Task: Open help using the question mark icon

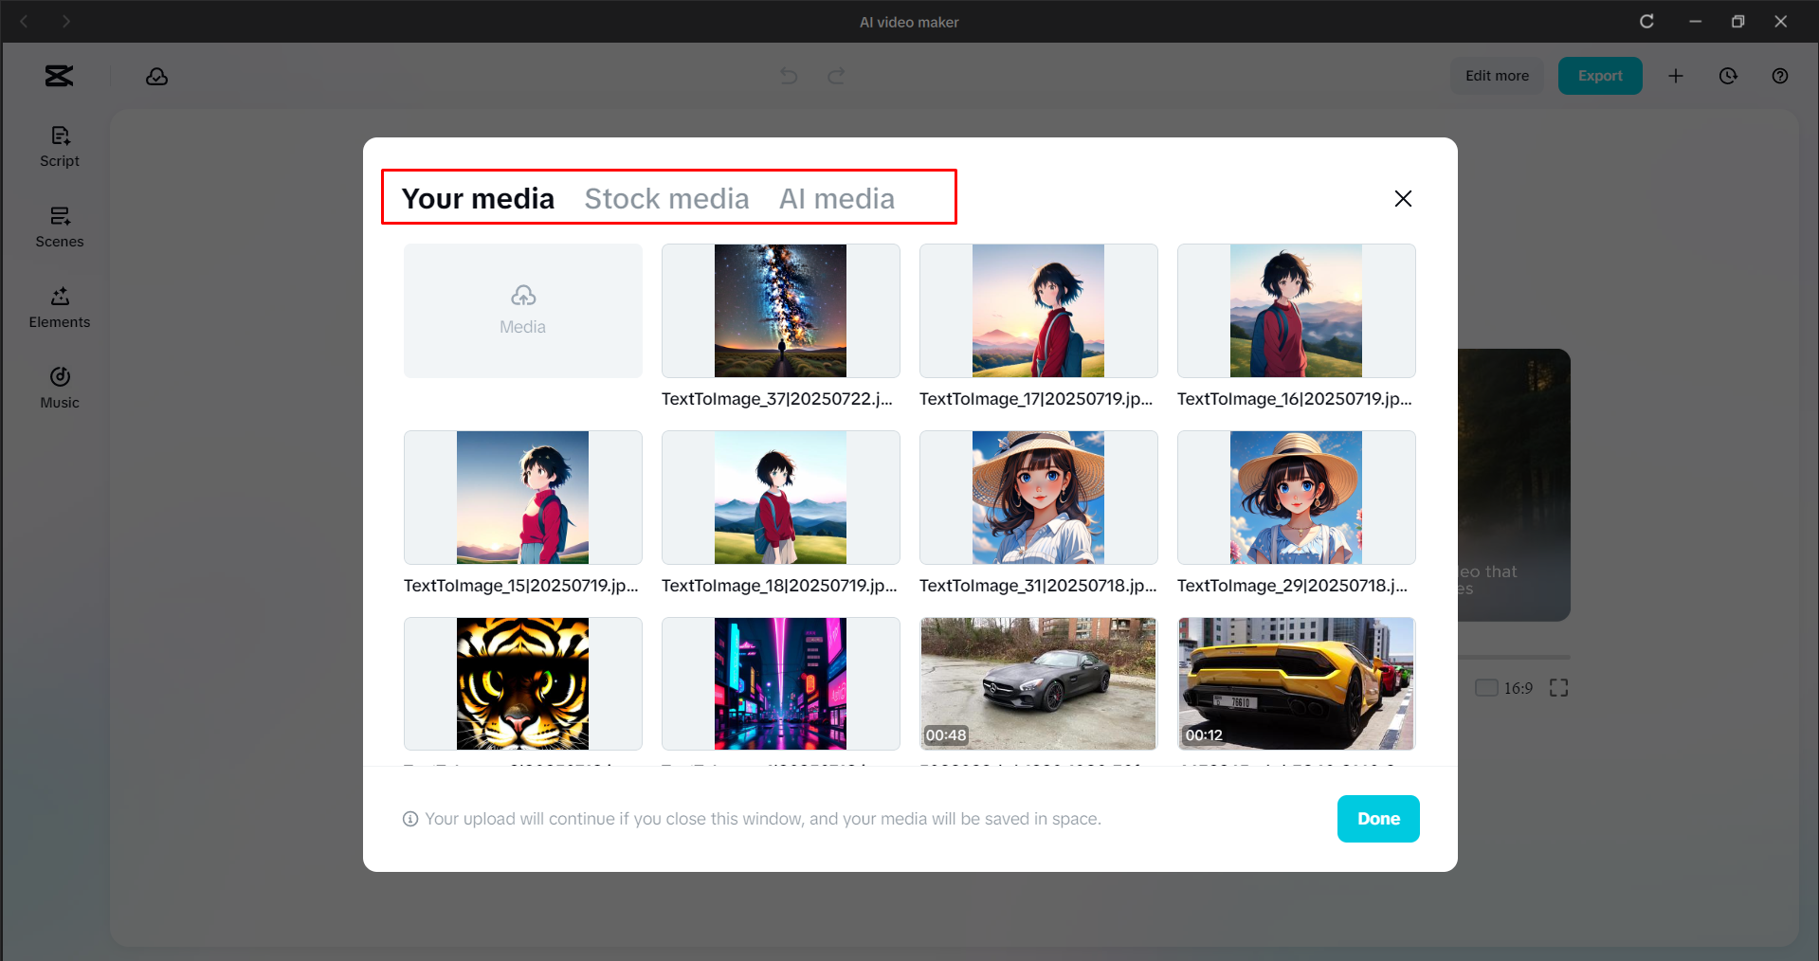Action: click(x=1779, y=76)
